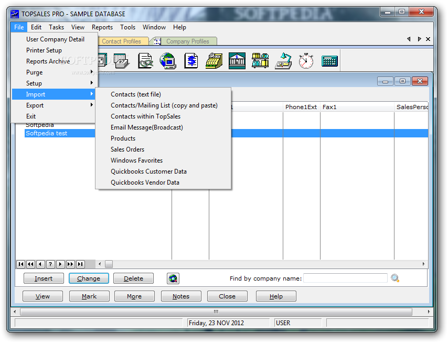This screenshot has height=343, width=448.
Task: Click the Change button
Action: [x=89, y=278]
